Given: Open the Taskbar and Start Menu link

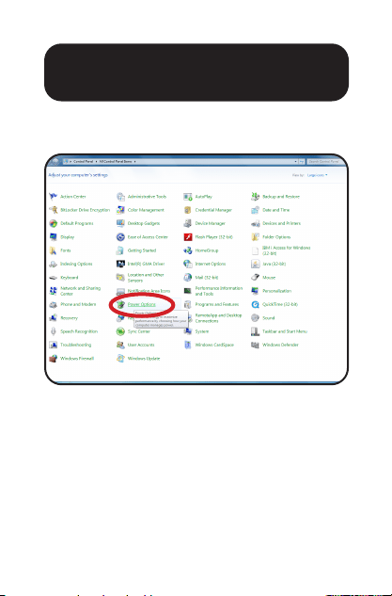Looking at the screenshot, I should [x=285, y=331].
